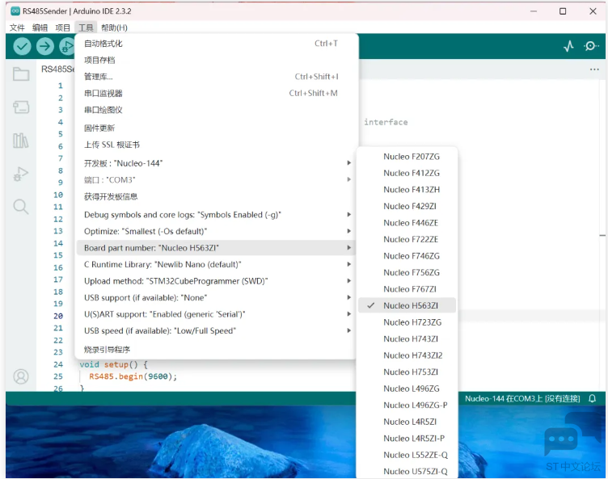Click the checked Nucleo H563ZI option
The height and width of the screenshot is (479, 608).
[407, 305]
